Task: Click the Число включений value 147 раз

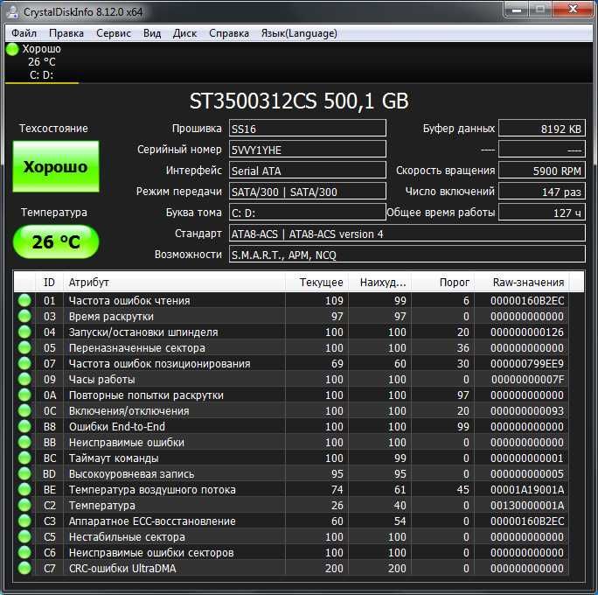Action: click(x=542, y=192)
